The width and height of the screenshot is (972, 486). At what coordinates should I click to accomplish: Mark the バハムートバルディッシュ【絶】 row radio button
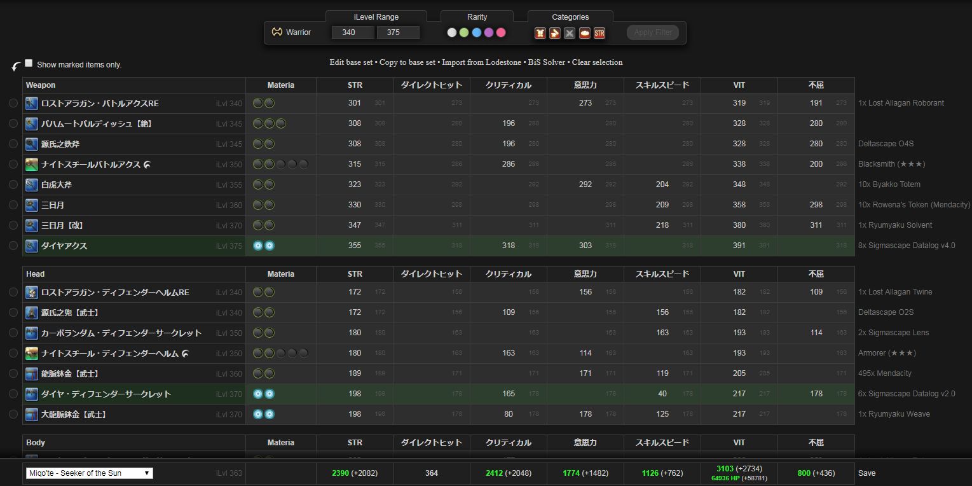point(13,123)
